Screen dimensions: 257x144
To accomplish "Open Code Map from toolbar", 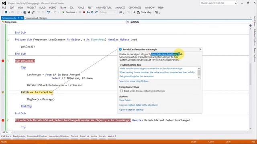I will pyautogui.click(x=144, y=12).
